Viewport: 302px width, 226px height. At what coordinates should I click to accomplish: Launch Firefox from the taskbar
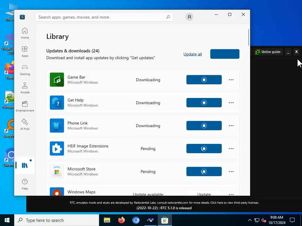point(121,220)
